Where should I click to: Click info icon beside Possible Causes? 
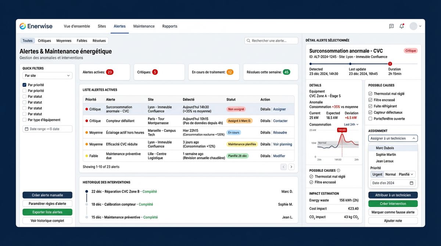tap(338, 171)
